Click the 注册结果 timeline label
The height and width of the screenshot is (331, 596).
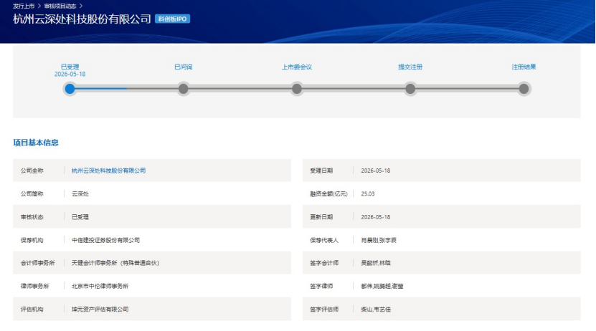pyautogui.click(x=524, y=67)
